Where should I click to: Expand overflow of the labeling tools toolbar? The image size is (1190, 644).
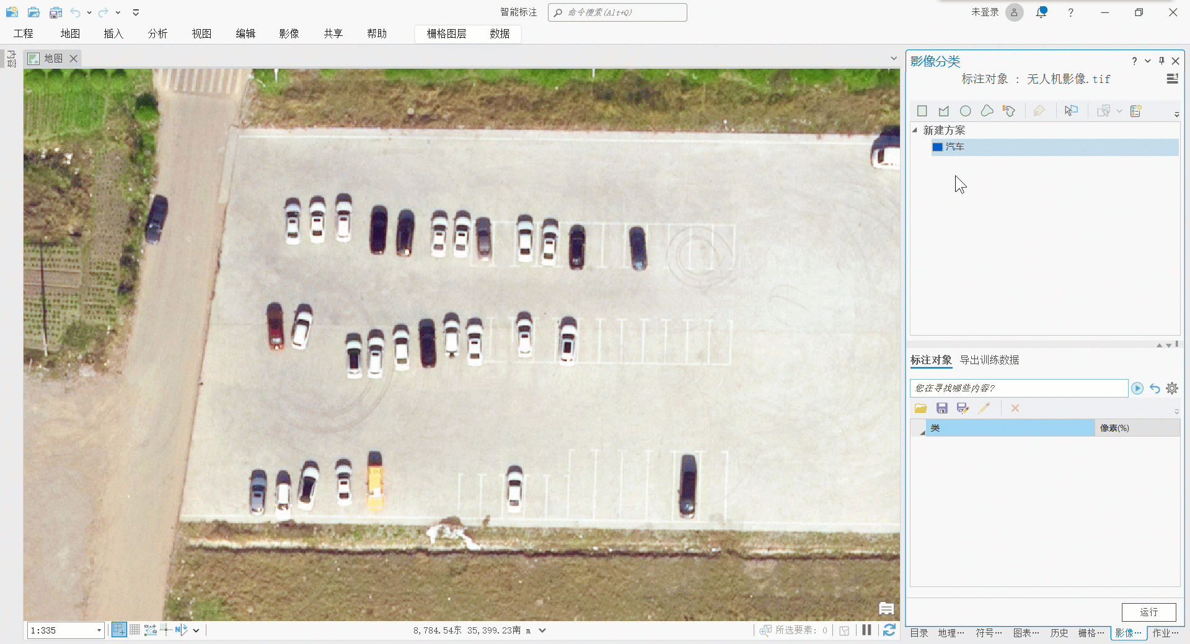(x=1176, y=114)
